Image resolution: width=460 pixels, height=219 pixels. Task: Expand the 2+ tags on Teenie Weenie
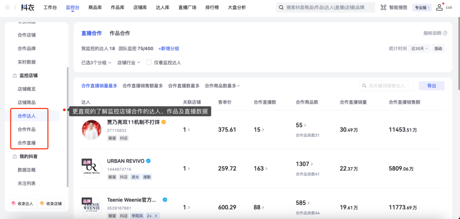pyautogui.click(x=152, y=216)
